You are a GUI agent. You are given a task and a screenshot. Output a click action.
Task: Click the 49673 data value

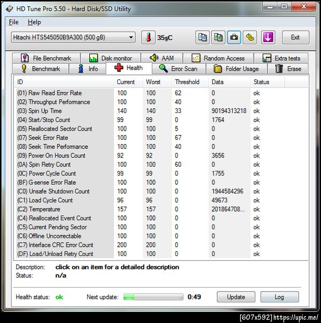pos(219,200)
